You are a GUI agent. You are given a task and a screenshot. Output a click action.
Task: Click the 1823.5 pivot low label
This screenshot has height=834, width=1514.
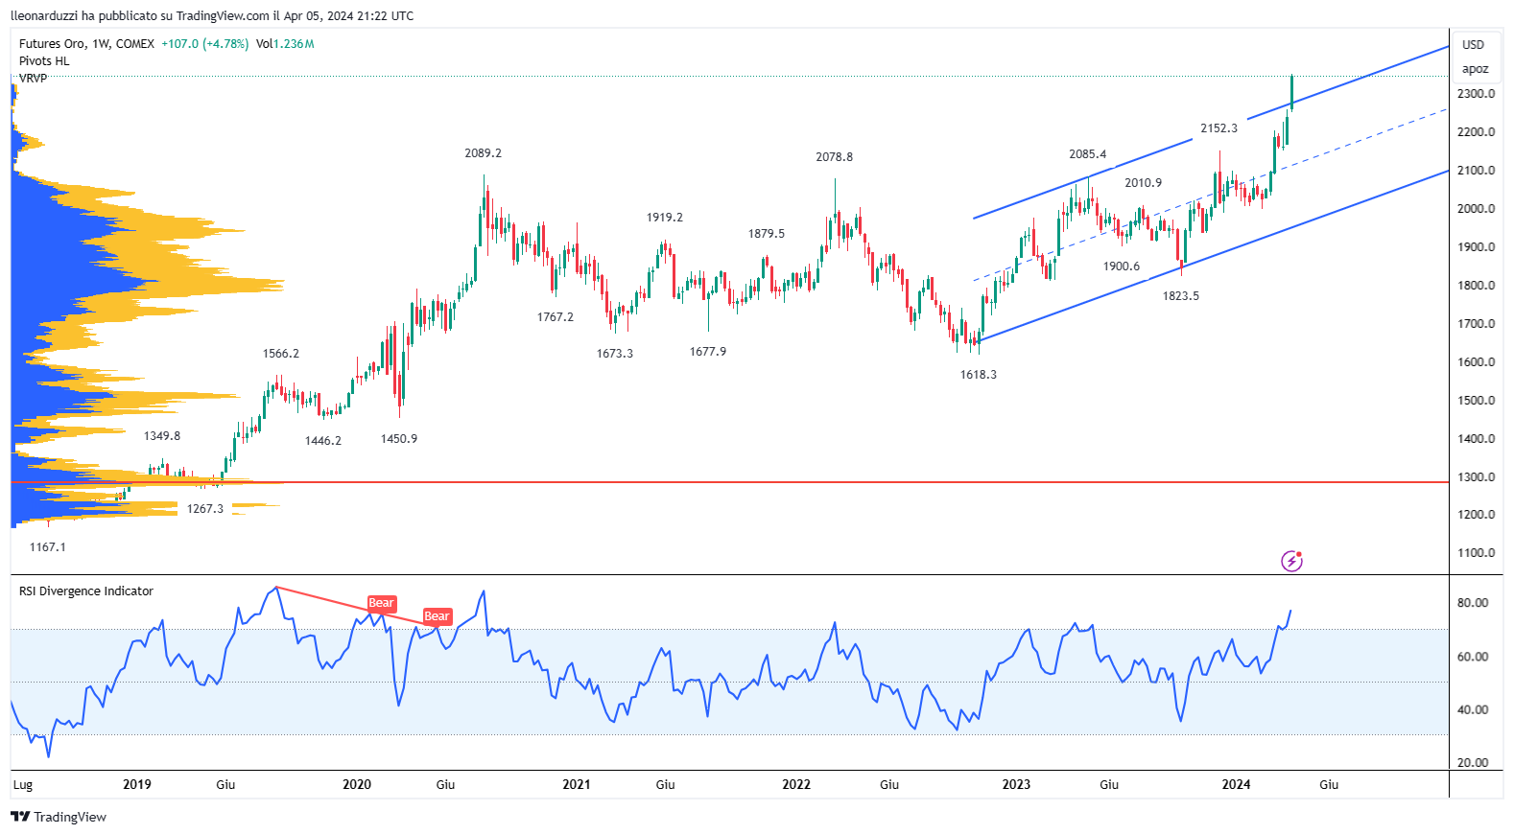coord(1180,296)
